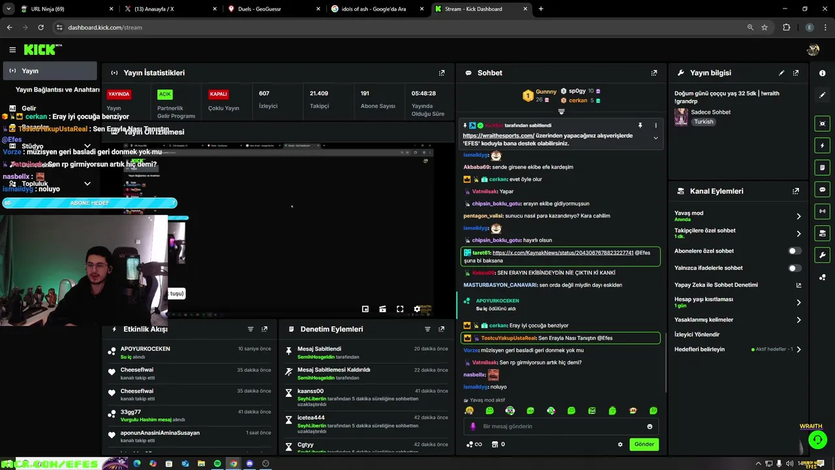
Task: Switch to Anasayfa / X browser tab
Action: [x=170, y=9]
